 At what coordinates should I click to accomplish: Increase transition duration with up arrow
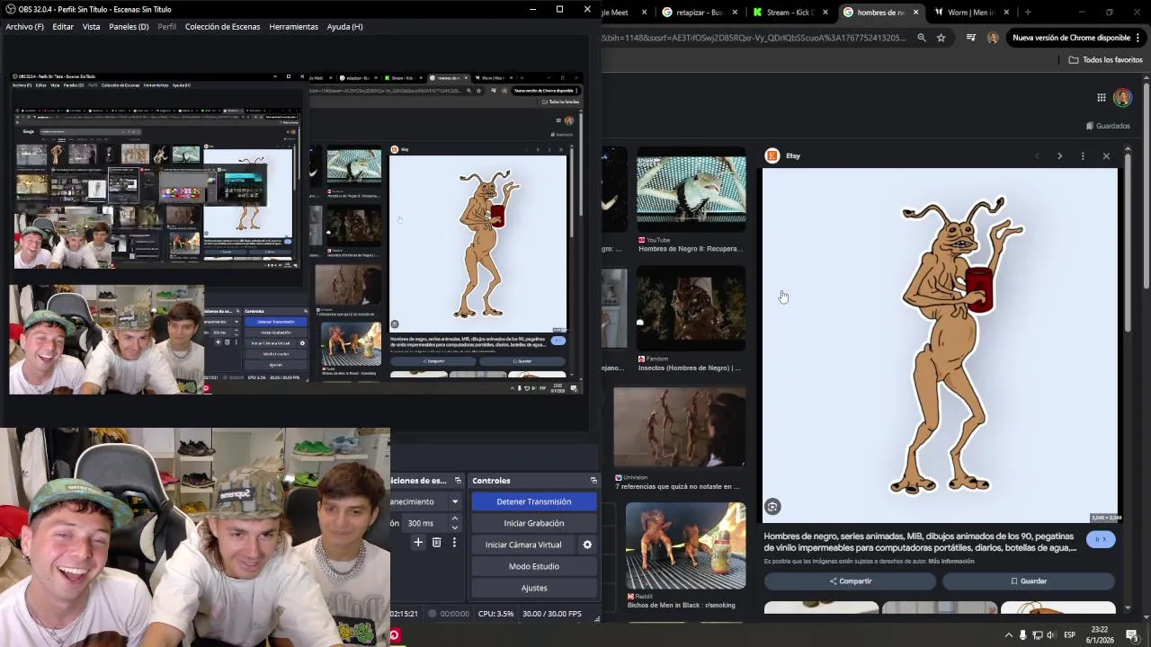click(455, 518)
